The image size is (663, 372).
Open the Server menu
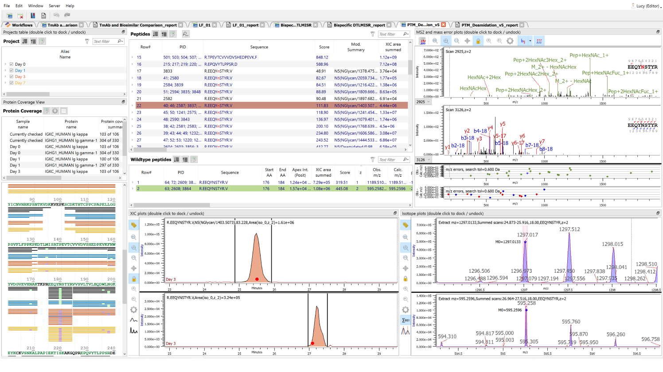55,6
